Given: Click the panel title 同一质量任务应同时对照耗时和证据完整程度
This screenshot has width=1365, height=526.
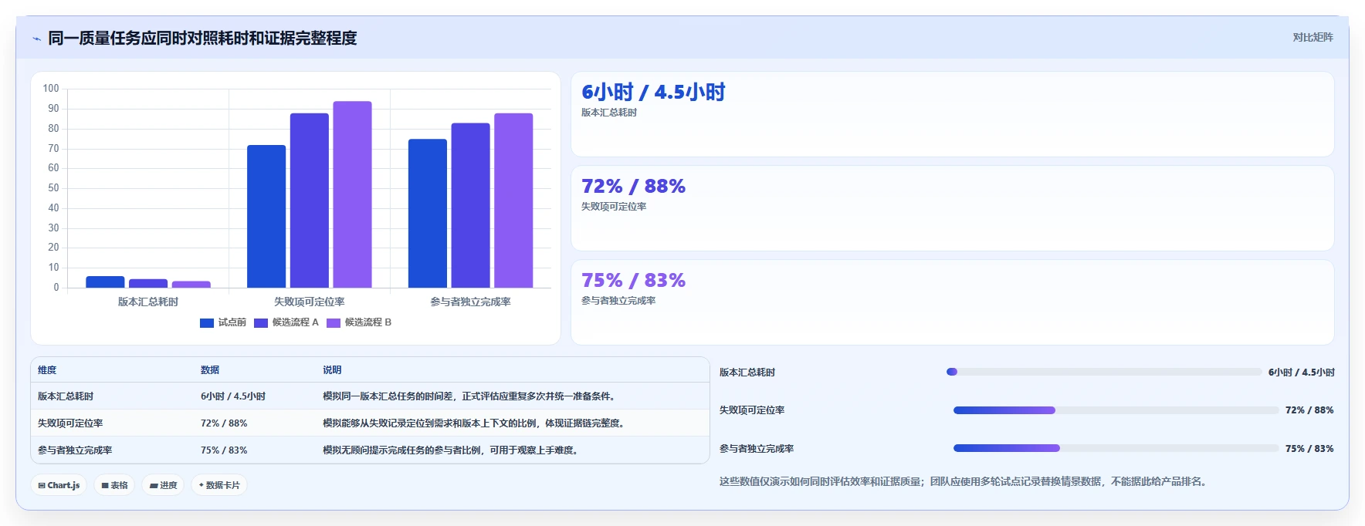Looking at the screenshot, I should pos(202,38).
